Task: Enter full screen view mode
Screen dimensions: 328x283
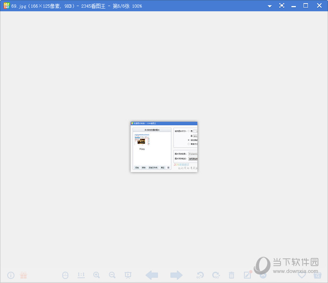Action: coord(282,6)
